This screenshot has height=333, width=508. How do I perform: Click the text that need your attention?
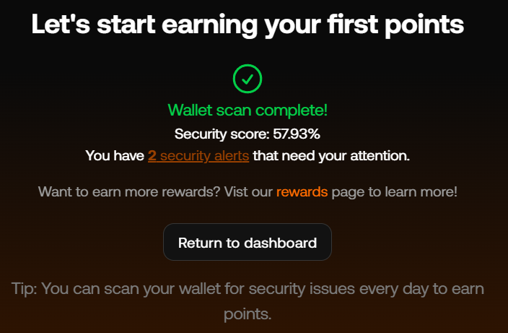tap(331, 155)
